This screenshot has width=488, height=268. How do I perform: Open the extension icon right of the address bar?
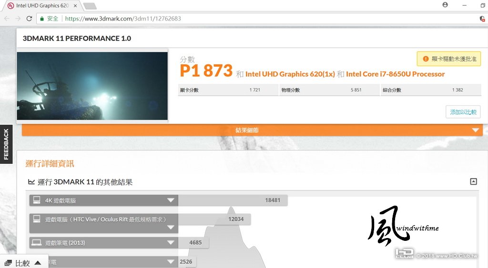(x=482, y=19)
